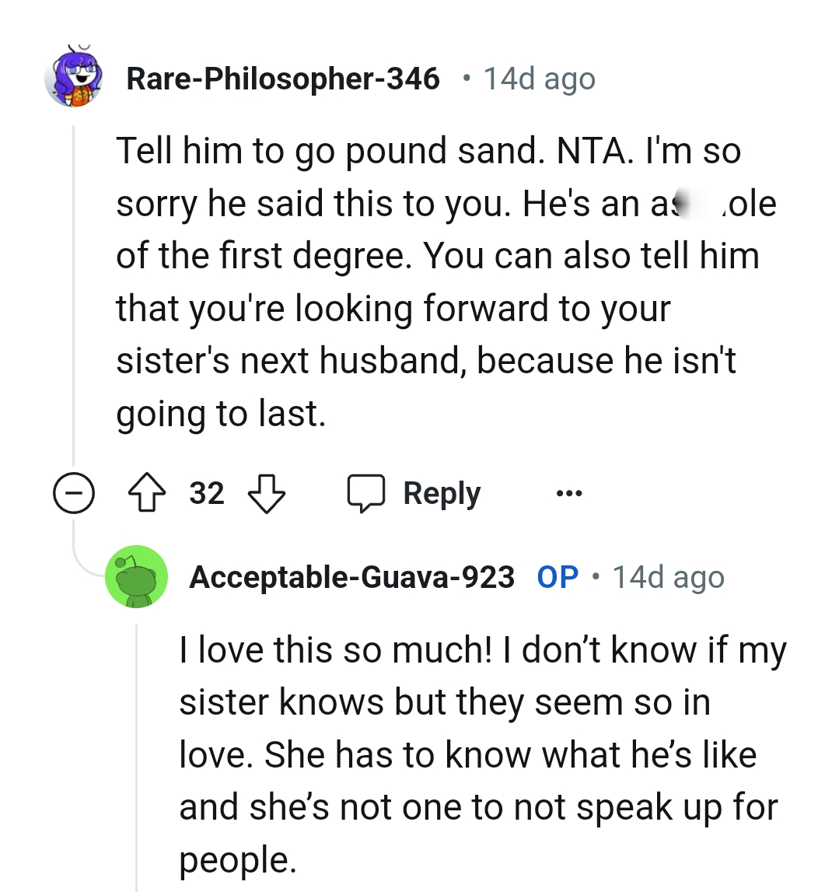Click the vote count showing 32
This screenshot has width=839, height=892.
(206, 492)
